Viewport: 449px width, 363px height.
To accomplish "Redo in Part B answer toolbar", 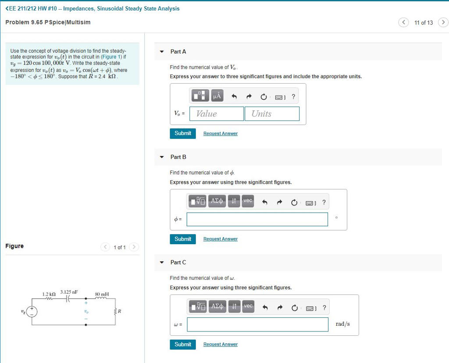I will click(x=279, y=202).
